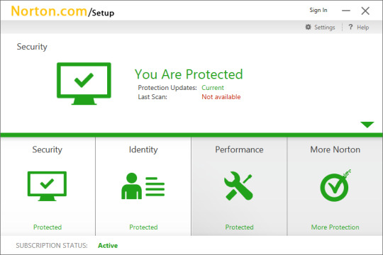
Task: Click the Current protection updates status
Action: [x=213, y=88]
